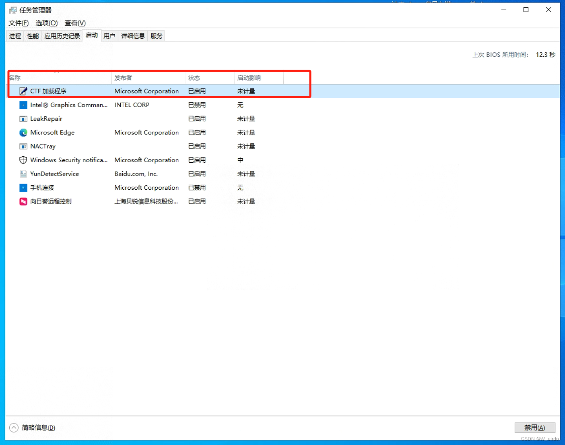The height and width of the screenshot is (445, 565).
Task: Select the 启动 tab
Action: (92, 35)
